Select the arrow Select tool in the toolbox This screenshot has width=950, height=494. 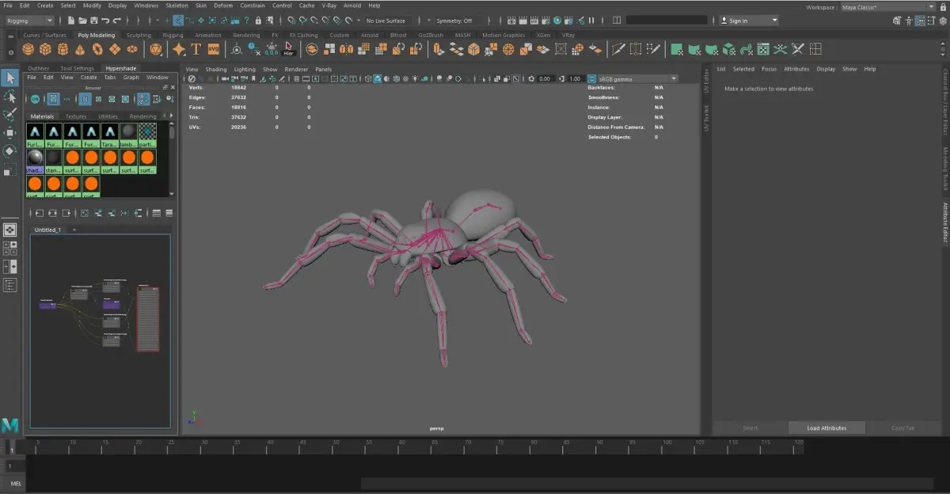point(10,78)
